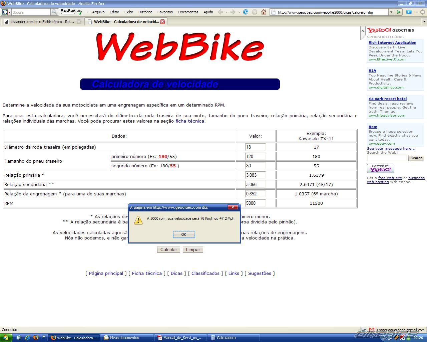
Task: Open Calculadora from the taskbar
Action: [x=234, y=338]
